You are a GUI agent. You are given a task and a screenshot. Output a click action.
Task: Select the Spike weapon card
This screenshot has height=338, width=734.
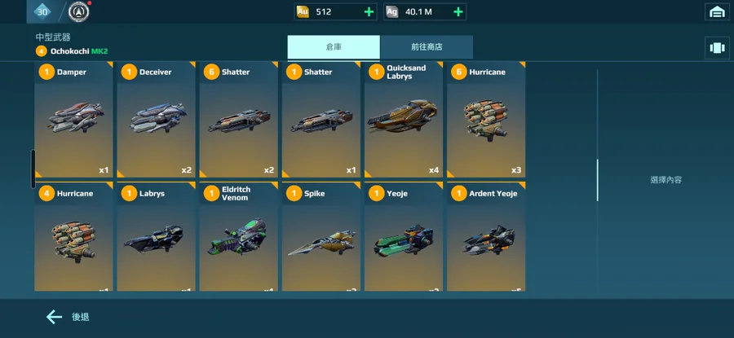click(321, 236)
